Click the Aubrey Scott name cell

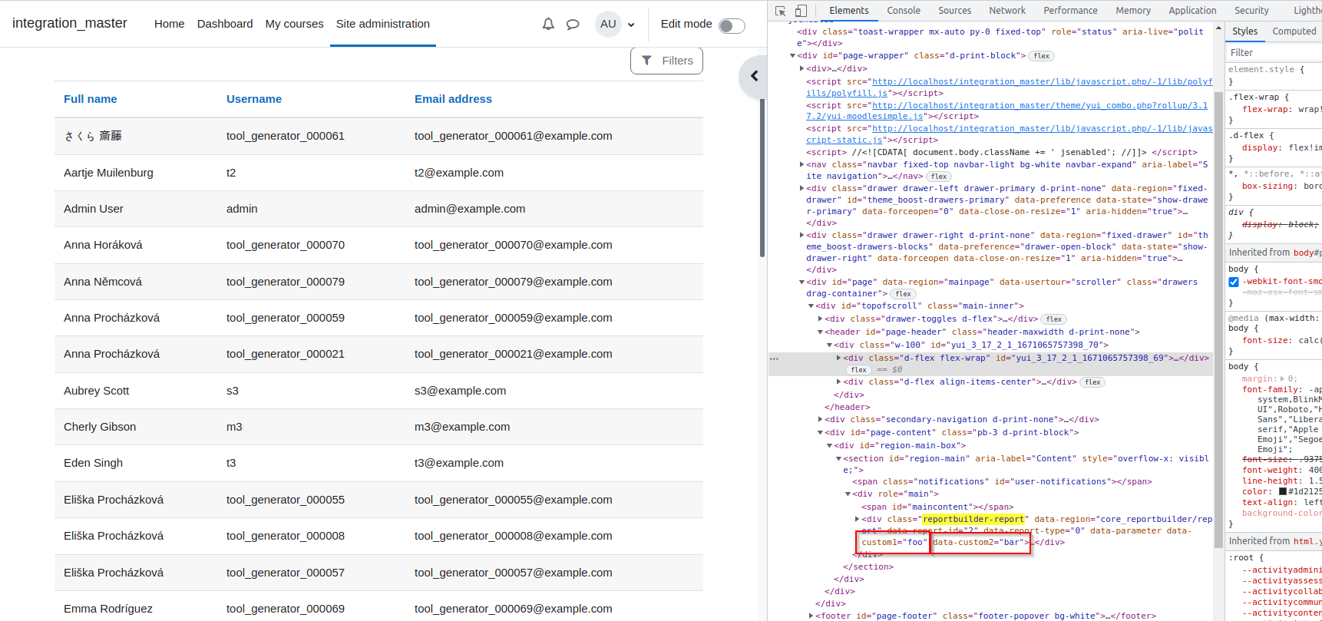(97, 391)
